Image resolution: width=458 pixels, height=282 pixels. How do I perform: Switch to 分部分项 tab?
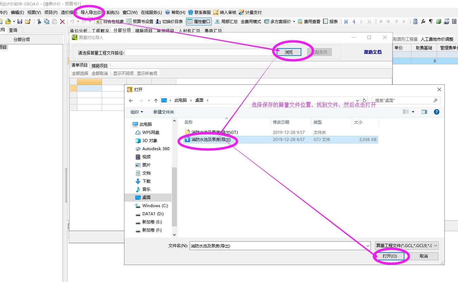click(122, 31)
